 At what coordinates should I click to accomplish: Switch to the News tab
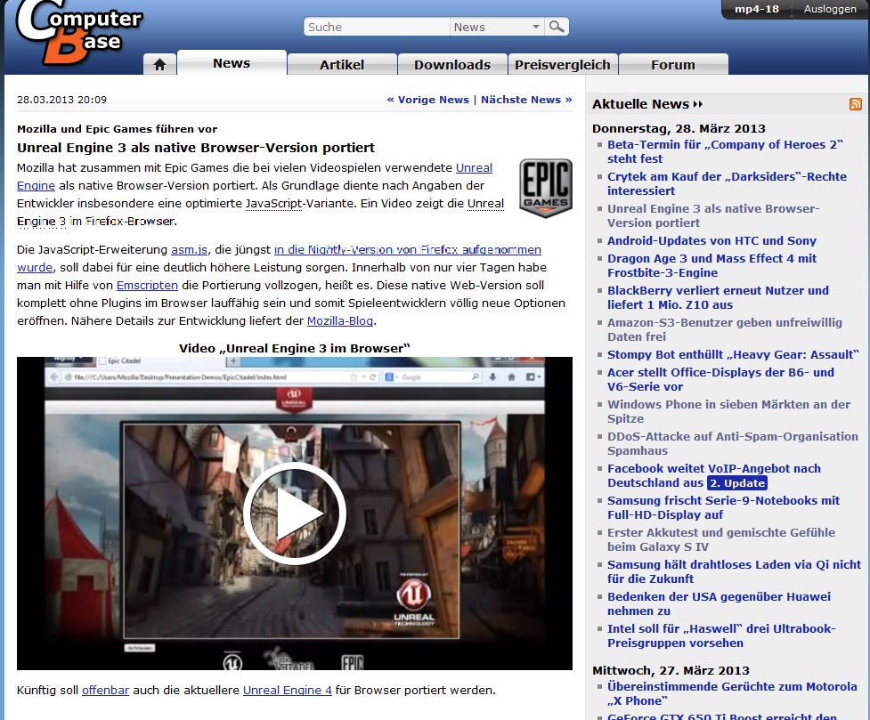point(232,63)
